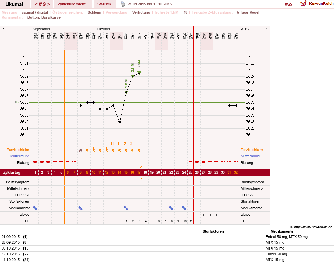Screen dimensions: 334x272
Task: Click the S+ mucus symbol on cycle day 9
Action: tap(87, 150)
